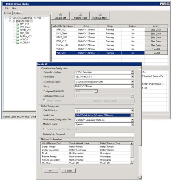This screenshot has height=181, width=173.
Task: Click the Configured RAM spinner arrows
Action: 96,91
